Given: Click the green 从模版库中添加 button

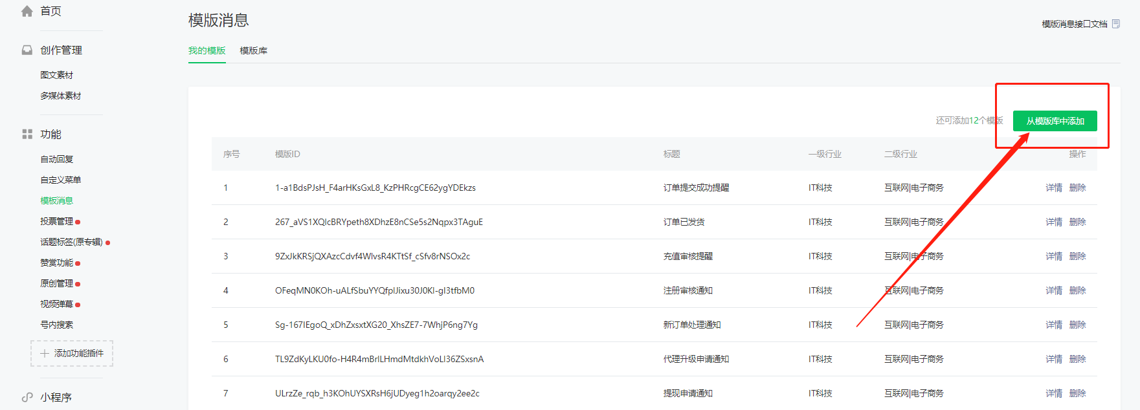Looking at the screenshot, I should coord(1055,121).
